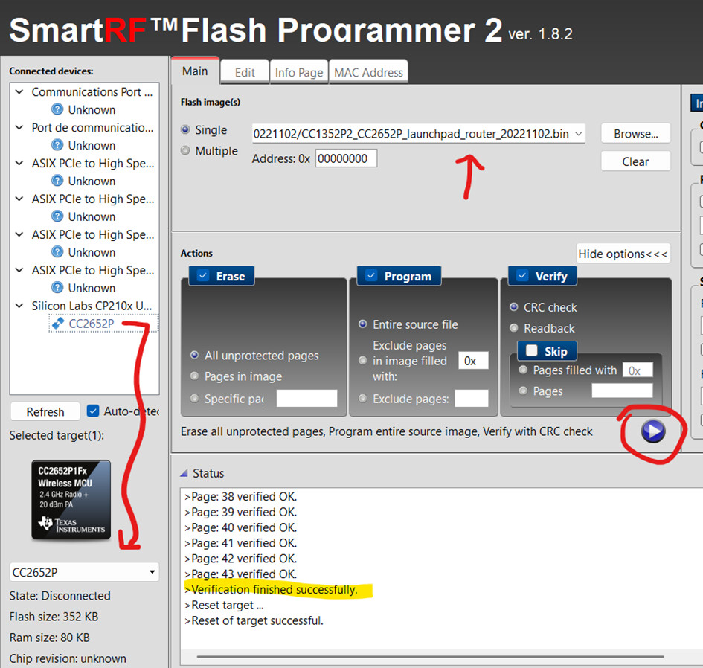This screenshot has height=668, width=703.
Task: Click Unknown icon under Port de communicatio
Action: pos(57,145)
